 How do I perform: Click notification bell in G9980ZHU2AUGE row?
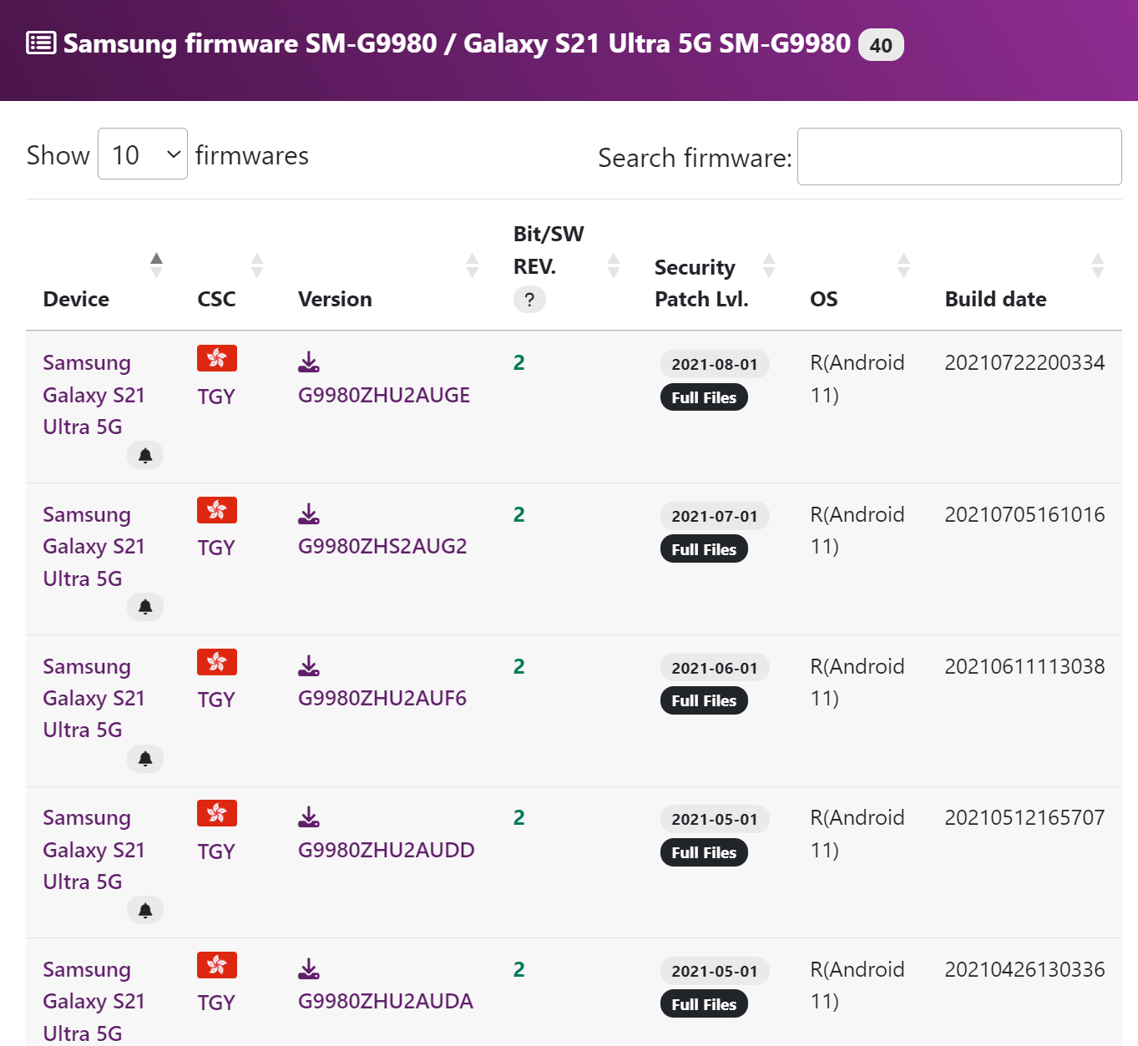click(145, 455)
